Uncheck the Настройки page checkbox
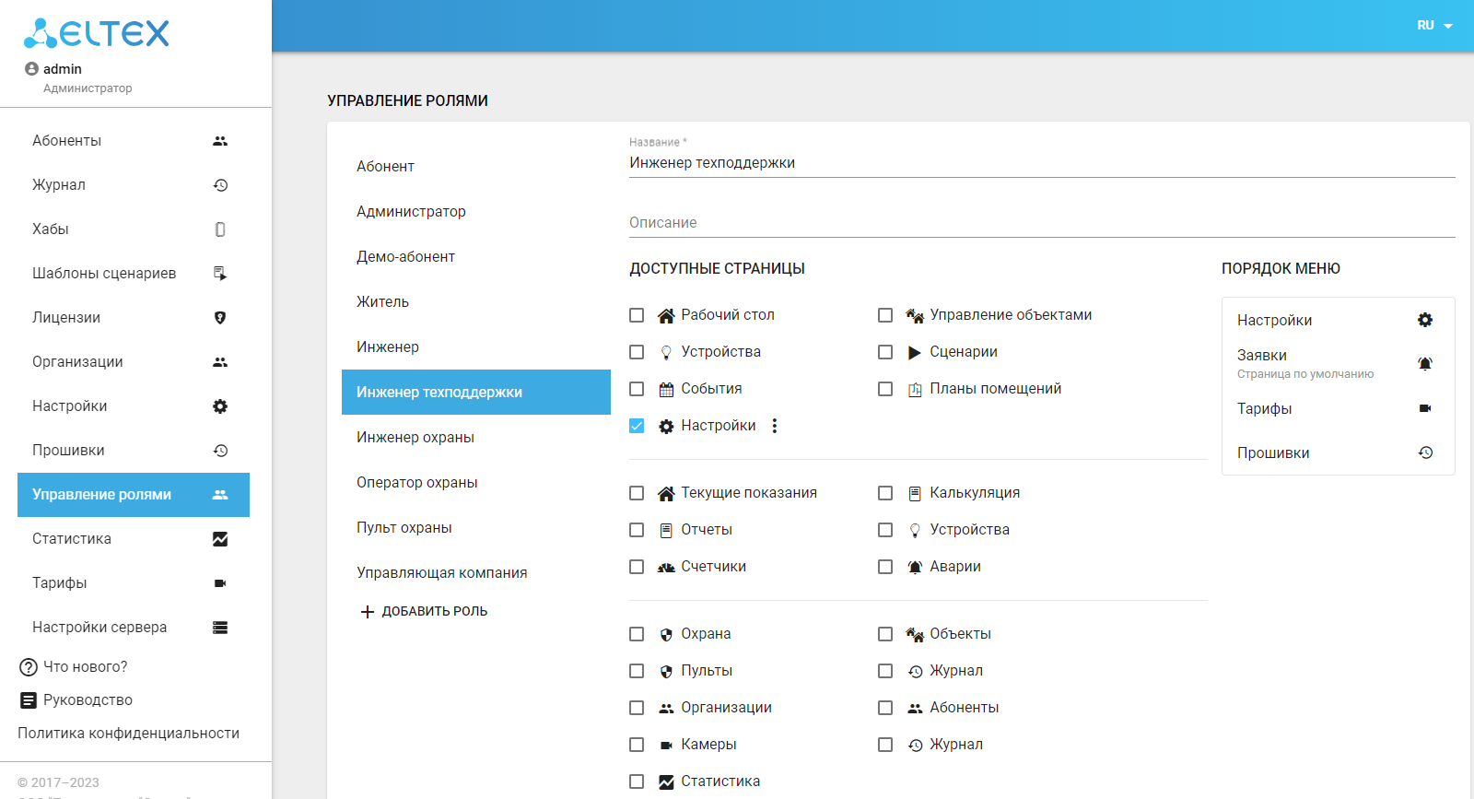This screenshot has height=799, width=1474. tap(637, 426)
